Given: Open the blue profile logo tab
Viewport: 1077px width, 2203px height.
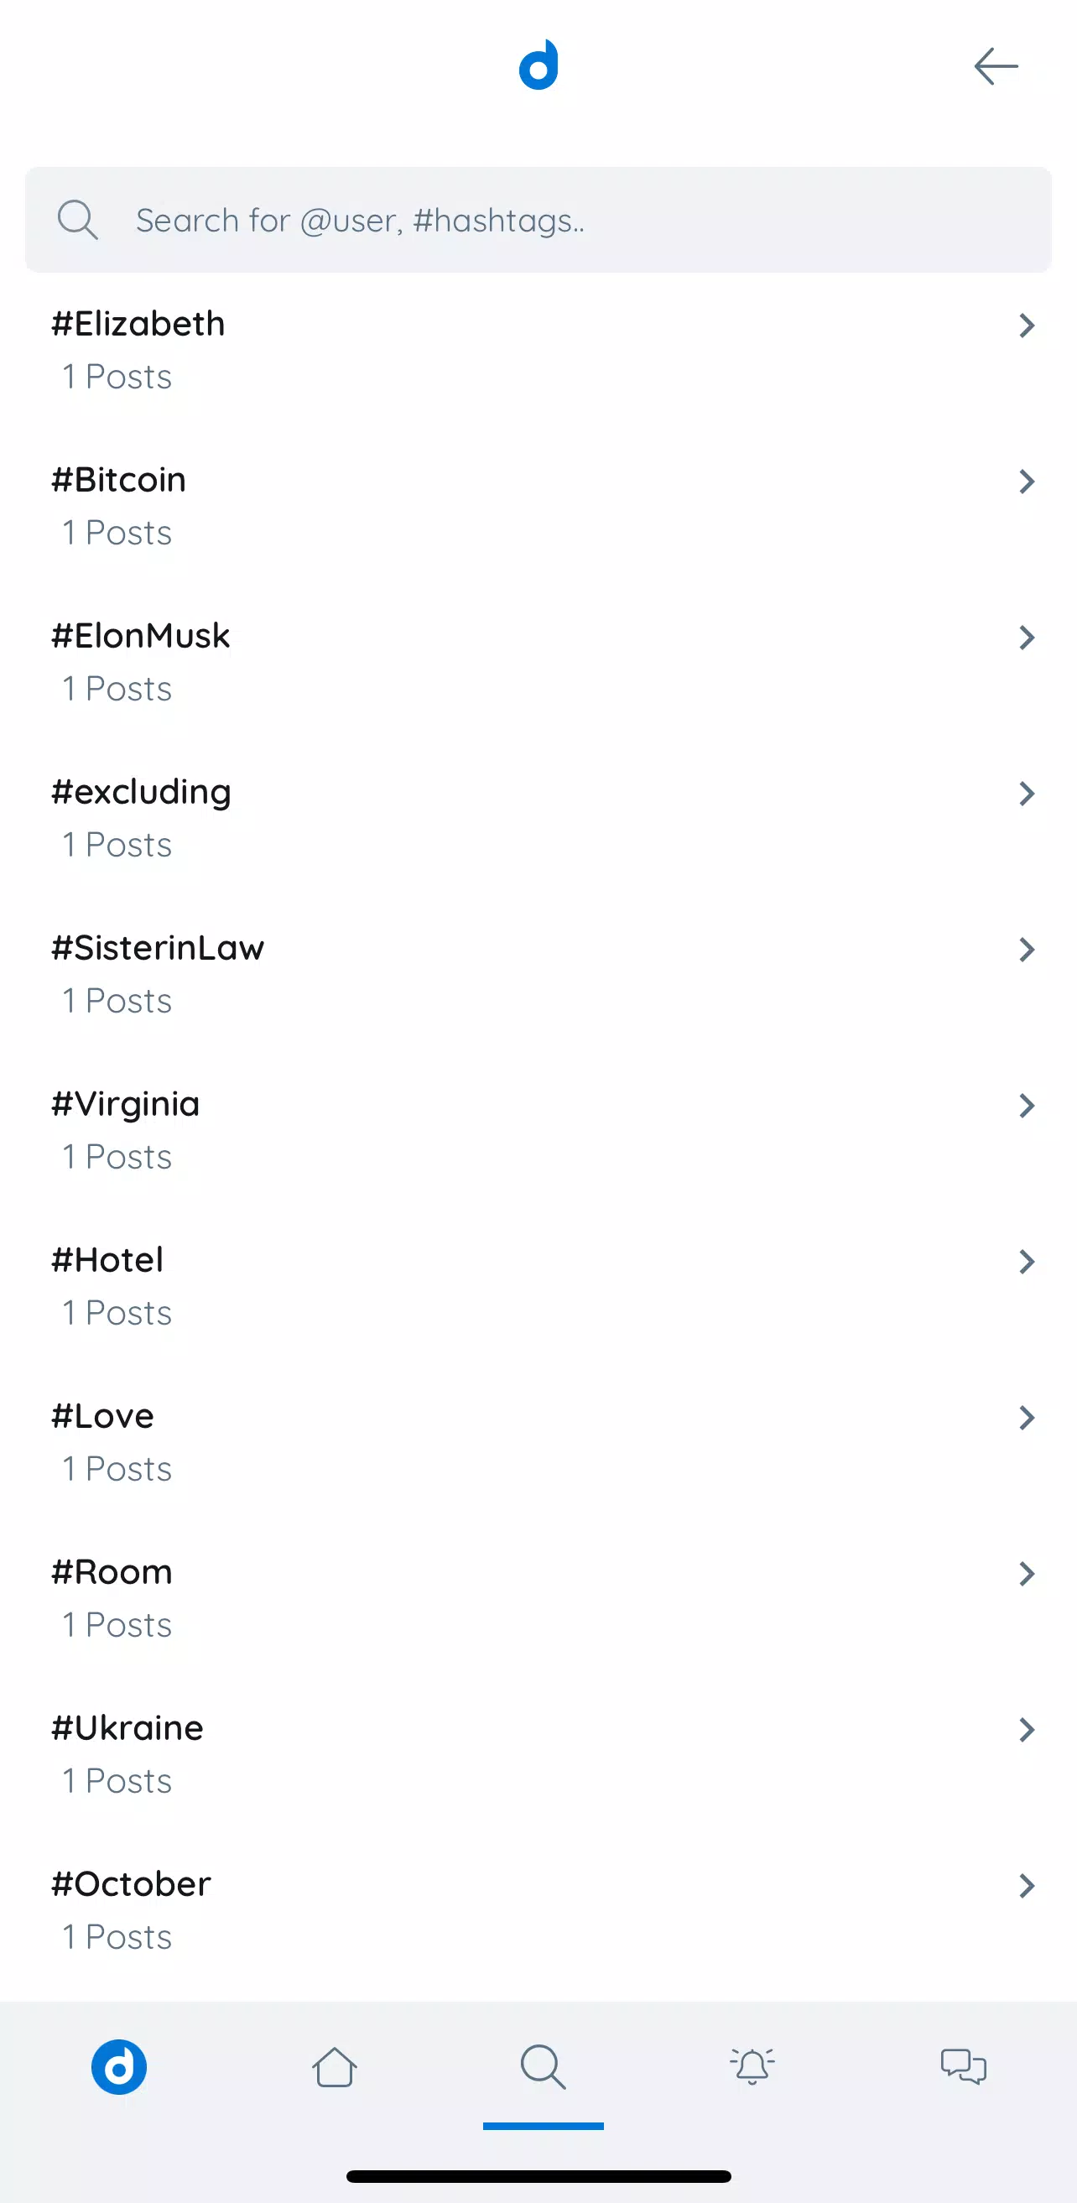Looking at the screenshot, I should (x=119, y=2067).
